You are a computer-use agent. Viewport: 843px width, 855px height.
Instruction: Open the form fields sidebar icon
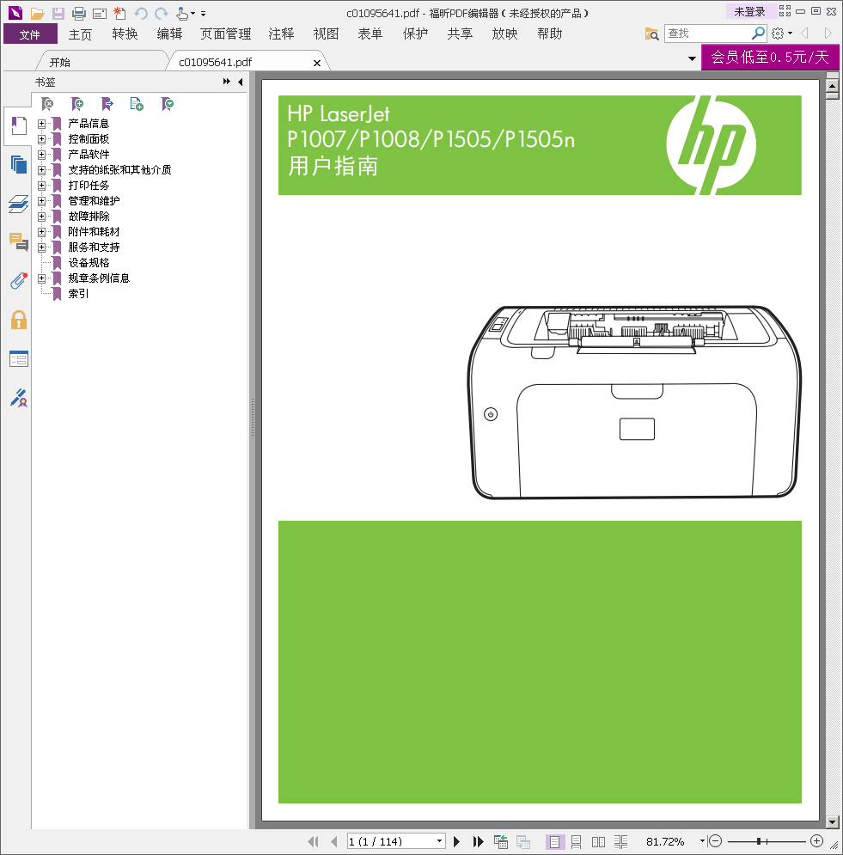pos(19,359)
